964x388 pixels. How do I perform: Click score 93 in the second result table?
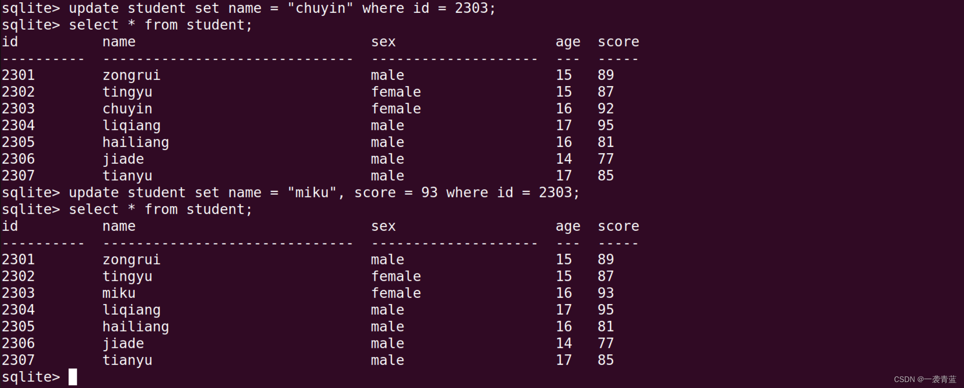tap(606, 293)
